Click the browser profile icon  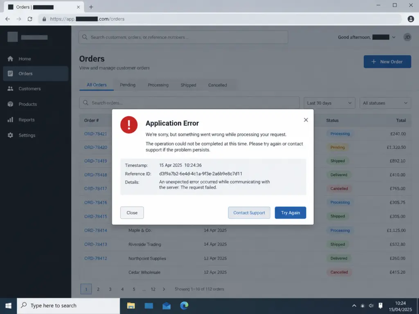click(x=411, y=19)
